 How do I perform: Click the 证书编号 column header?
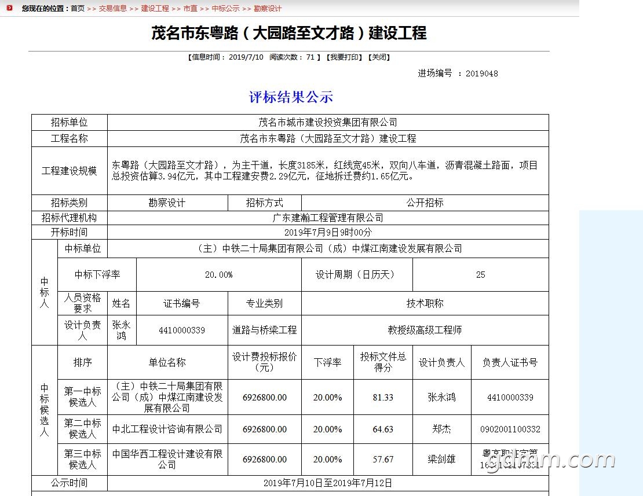point(182,303)
